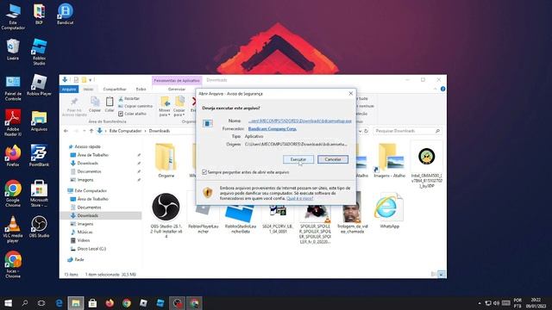Click Colar atalho in the ribbon
Screen dimensions: 552x310
(x=132, y=114)
